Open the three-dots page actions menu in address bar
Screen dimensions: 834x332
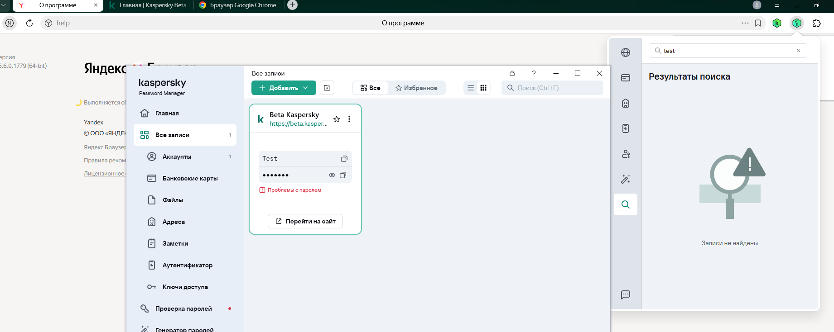click(745, 23)
